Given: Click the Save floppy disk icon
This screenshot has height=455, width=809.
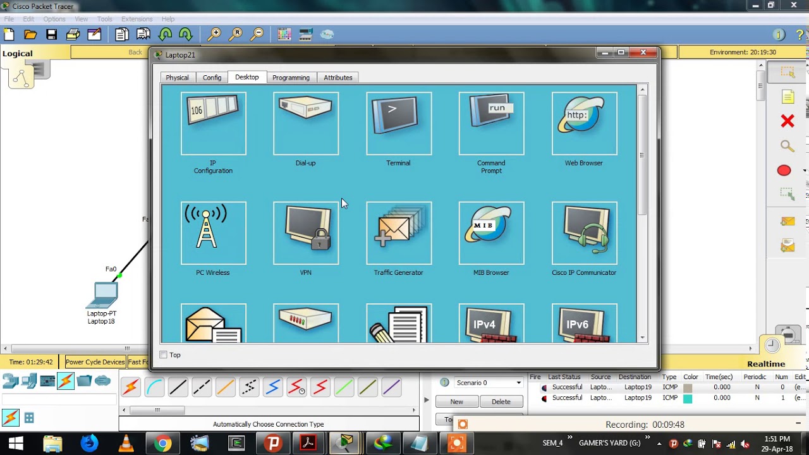Looking at the screenshot, I should coord(51,34).
